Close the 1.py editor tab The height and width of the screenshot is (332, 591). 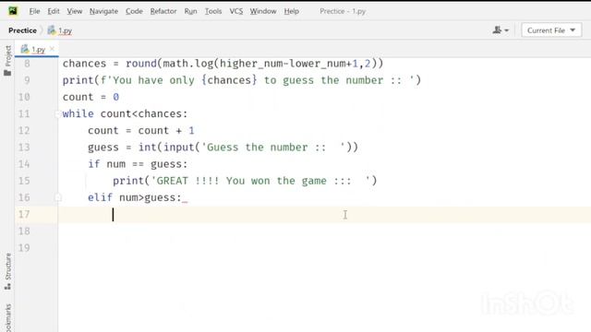coord(52,49)
